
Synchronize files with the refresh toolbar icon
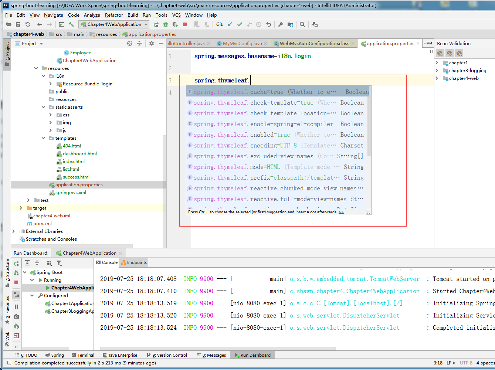28,24
